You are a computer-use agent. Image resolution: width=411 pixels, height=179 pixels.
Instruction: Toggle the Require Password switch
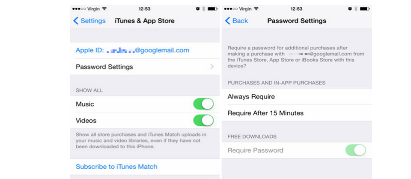coord(355,150)
